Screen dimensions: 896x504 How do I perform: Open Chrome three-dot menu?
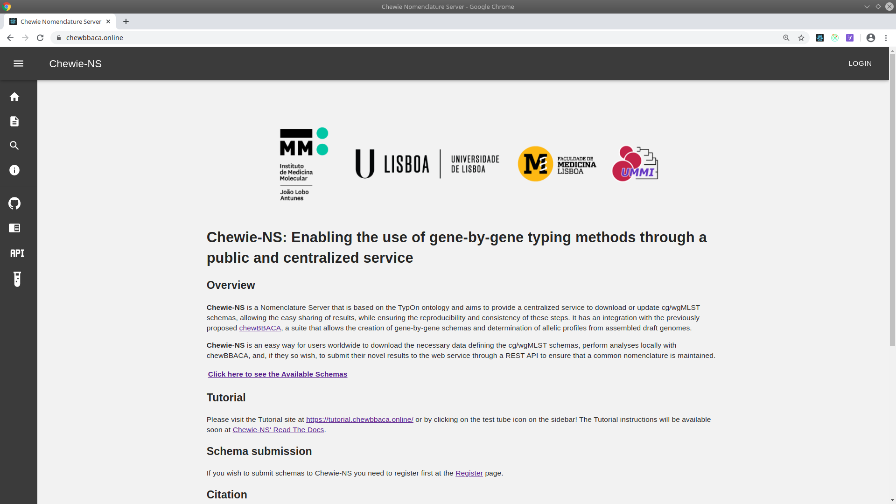point(886,38)
